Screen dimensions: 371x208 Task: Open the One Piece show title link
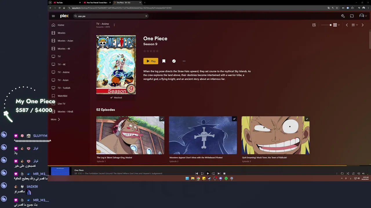coord(155,38)
